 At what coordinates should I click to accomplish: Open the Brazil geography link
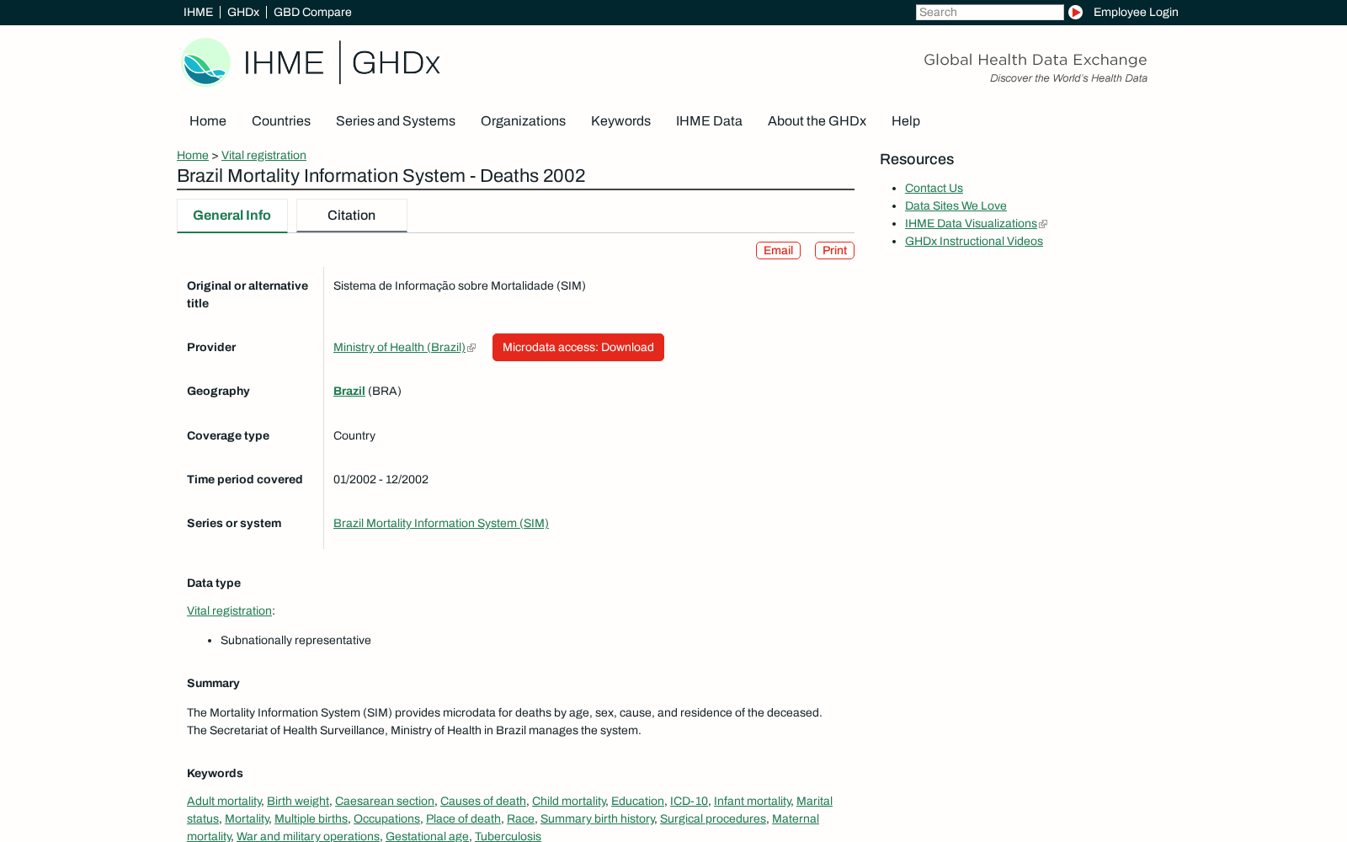pyautogui.click(x=349, y=391)
